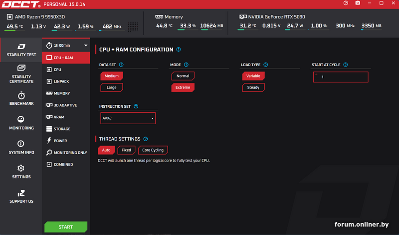The height and width of the screenshot is (235, 399).
Task: Click the green START button
Action: pyautogui.click(x=66, y=227)
